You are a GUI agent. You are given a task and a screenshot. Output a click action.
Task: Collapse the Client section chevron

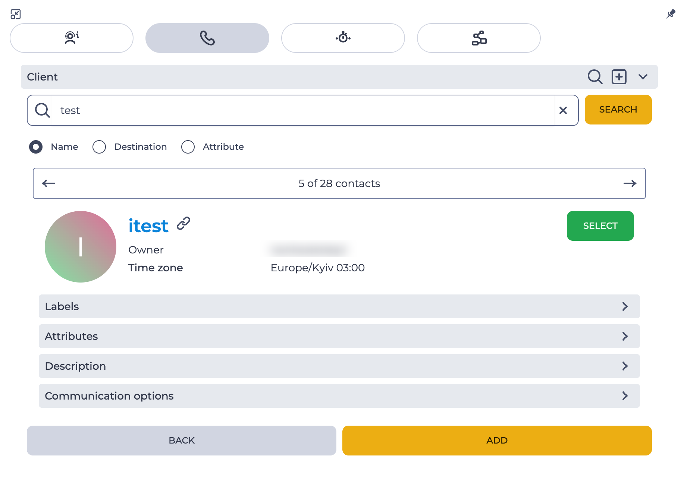coord(643,77)
